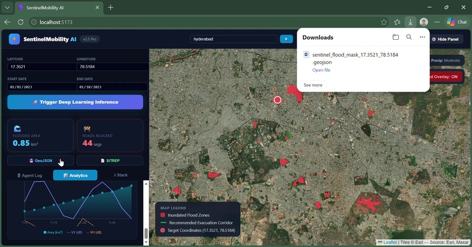Open the favorites list icon
This screenshot has height=247, width=472.
[x=397, y=22]
